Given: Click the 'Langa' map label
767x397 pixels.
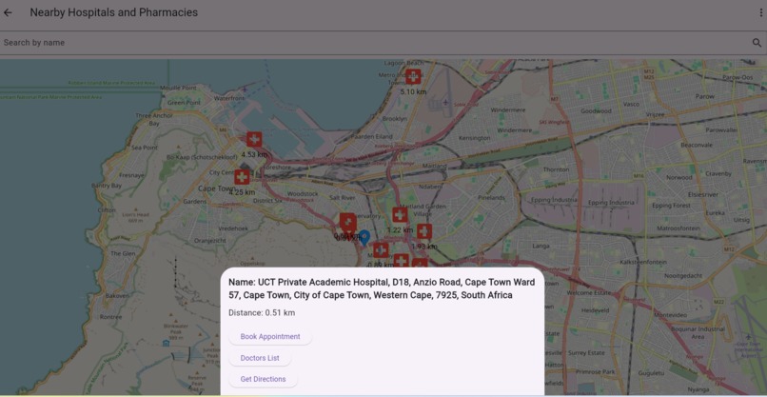Looking at the screenshot, I should pos(541,246).
